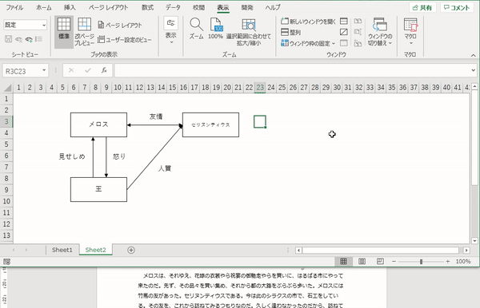
Task: Click Reset Window Position icon
Action: point(358,43)
